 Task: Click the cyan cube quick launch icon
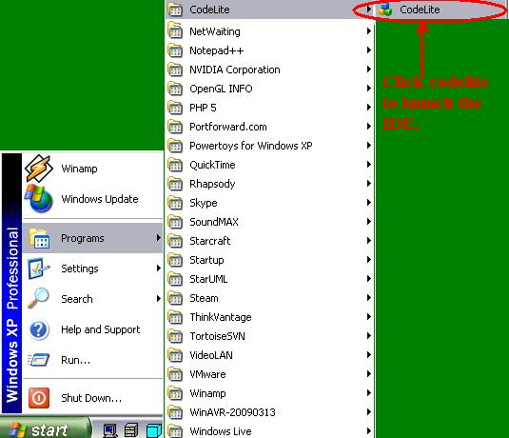point(153,430)
